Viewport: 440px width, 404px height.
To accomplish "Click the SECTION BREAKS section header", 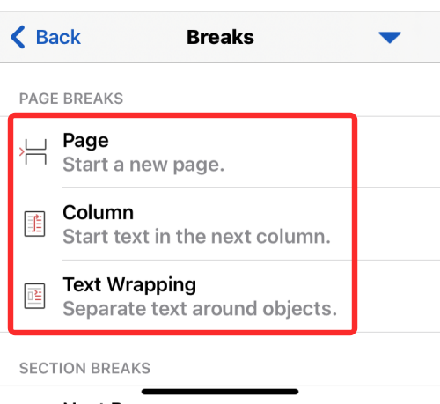I will click(84, 368).
